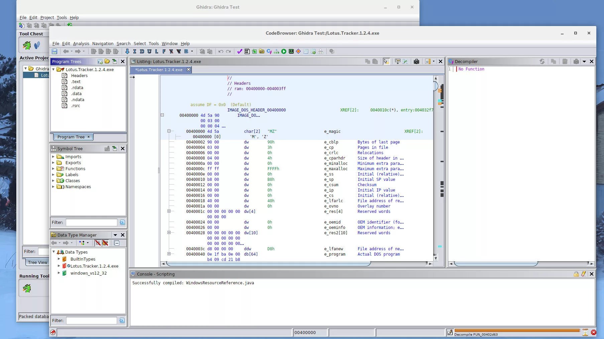Open the Search menu in CodeBrowser

[x=123, y=43]
